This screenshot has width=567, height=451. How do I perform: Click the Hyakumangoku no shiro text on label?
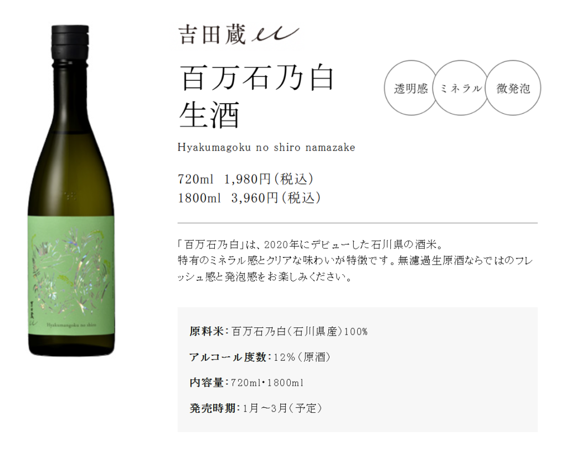click(71, 325)
